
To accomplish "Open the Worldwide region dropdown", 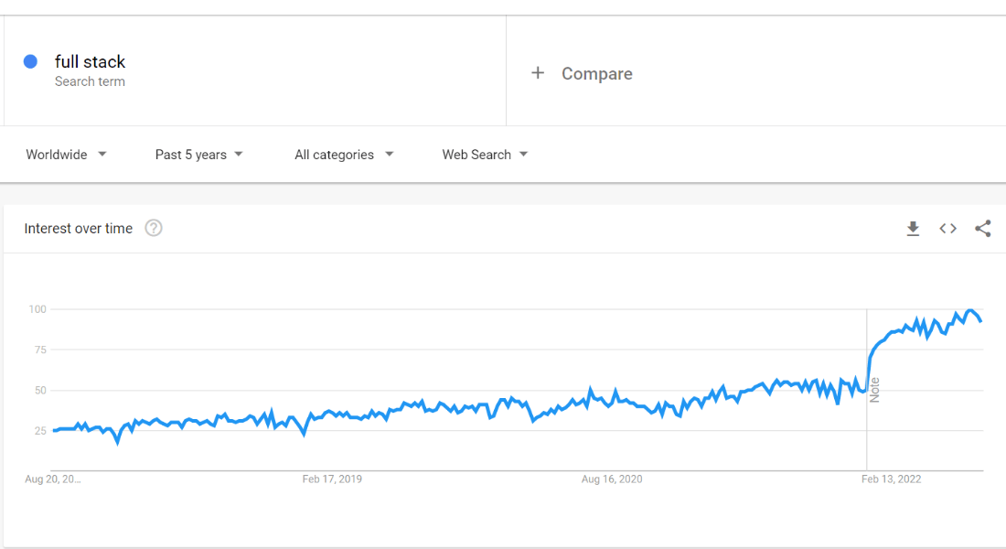I will tap(66, 155).
